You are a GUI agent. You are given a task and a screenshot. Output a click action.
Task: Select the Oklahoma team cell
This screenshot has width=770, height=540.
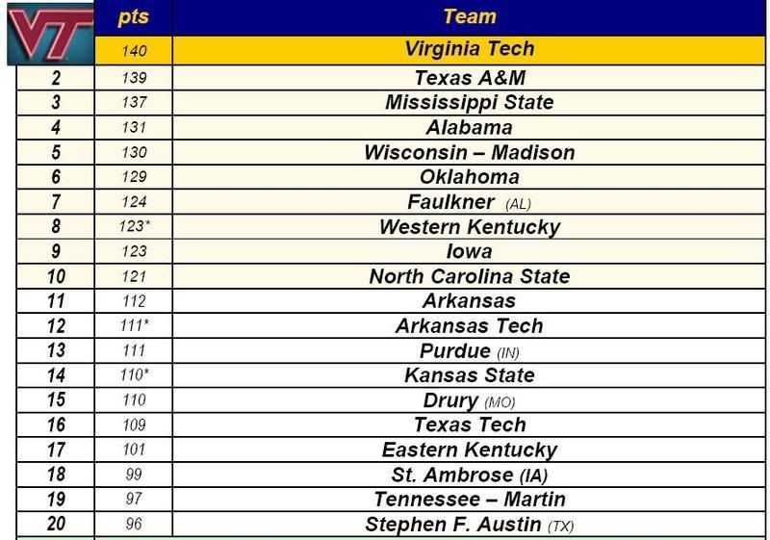(470, 177)
